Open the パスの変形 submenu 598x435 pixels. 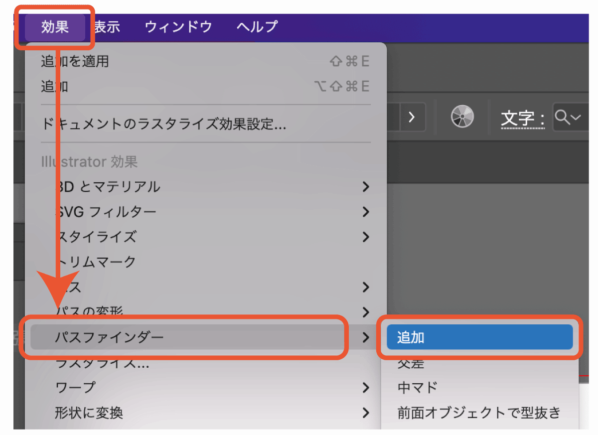205,312
